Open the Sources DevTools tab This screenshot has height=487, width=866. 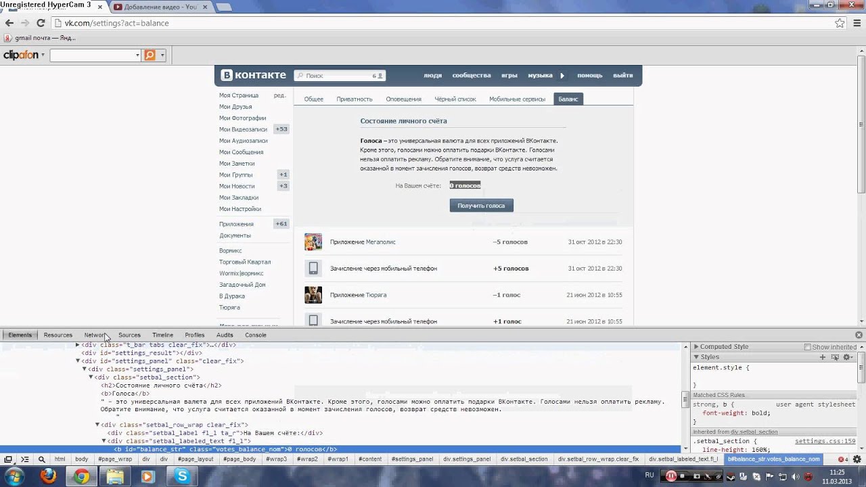pos(129,335)
